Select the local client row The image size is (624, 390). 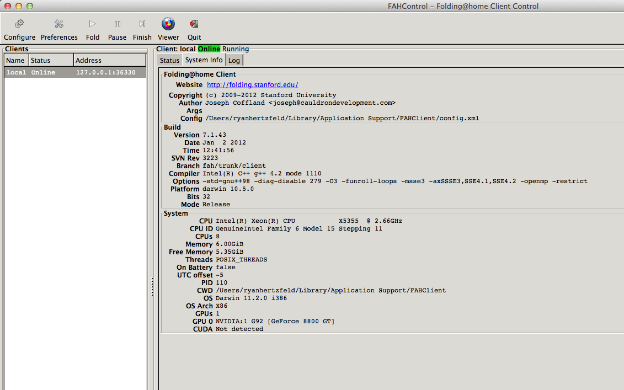pos(75,72)
